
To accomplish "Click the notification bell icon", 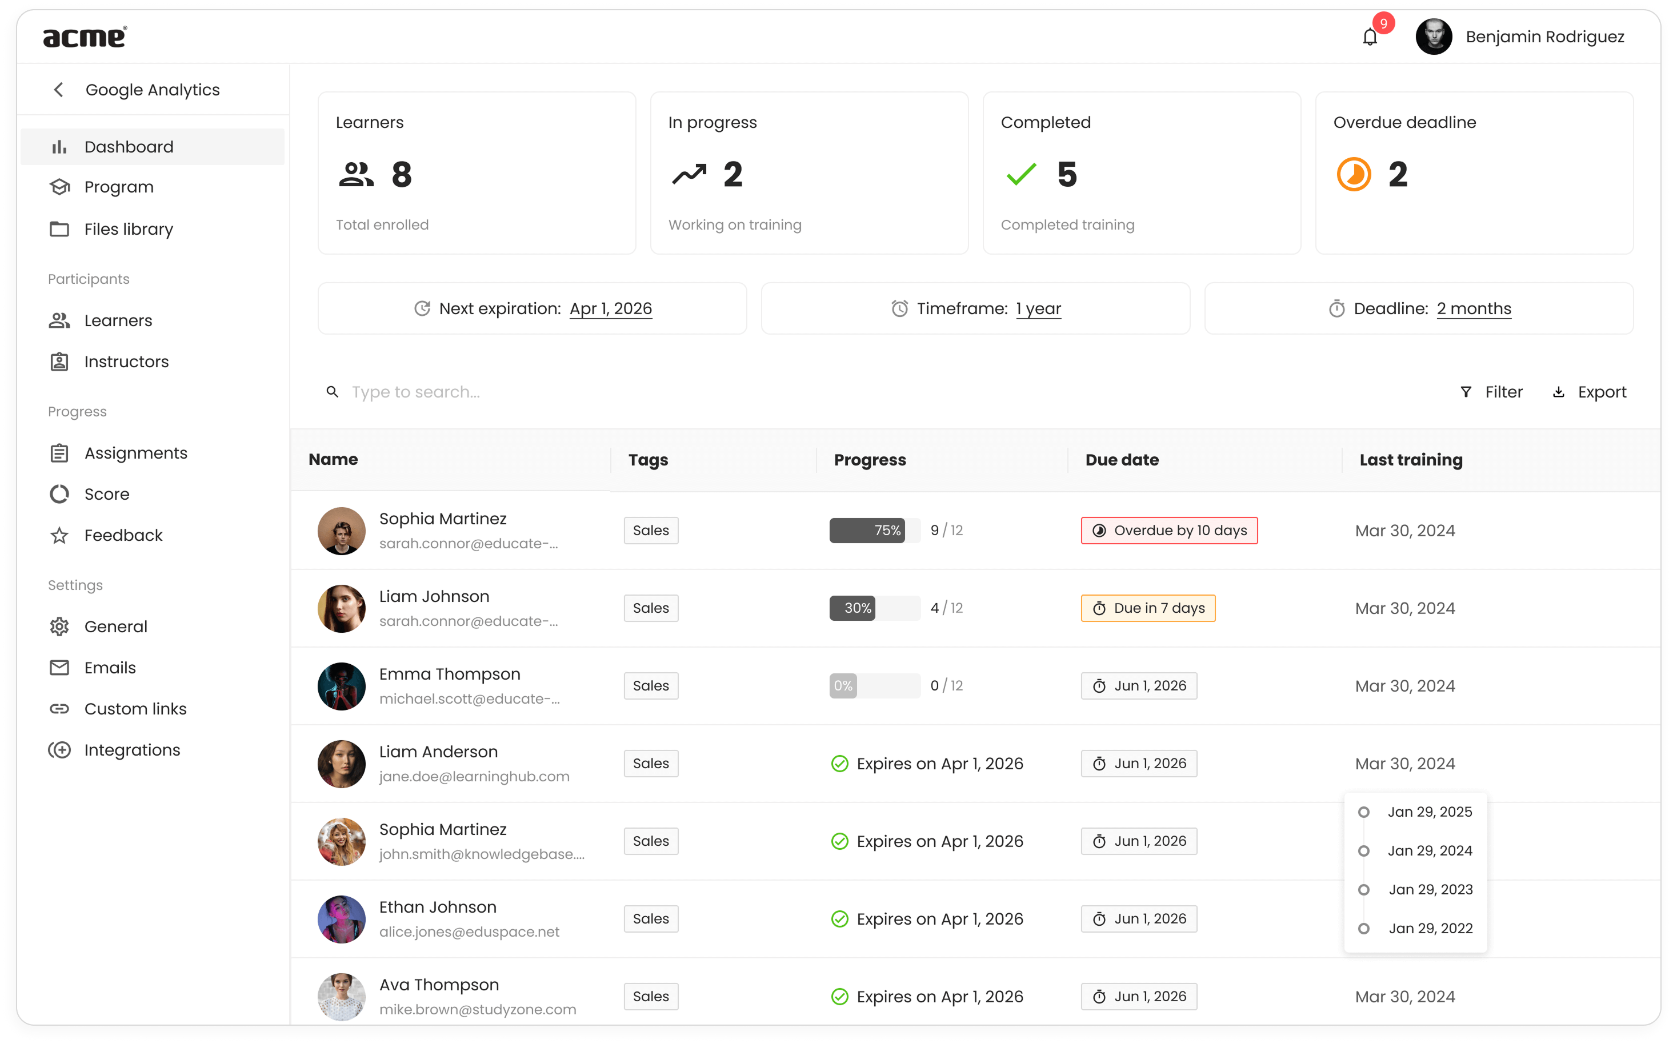I will tap(1369, 37).
